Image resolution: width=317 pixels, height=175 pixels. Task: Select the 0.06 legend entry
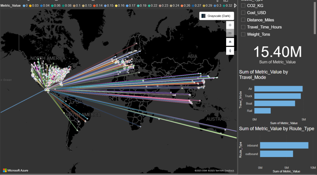coord(56,6)
